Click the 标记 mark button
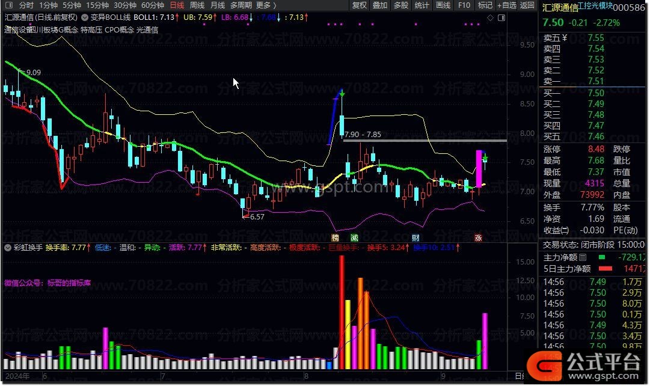The width and height of the screenshot is (650, 386). (x=485, y=5)
